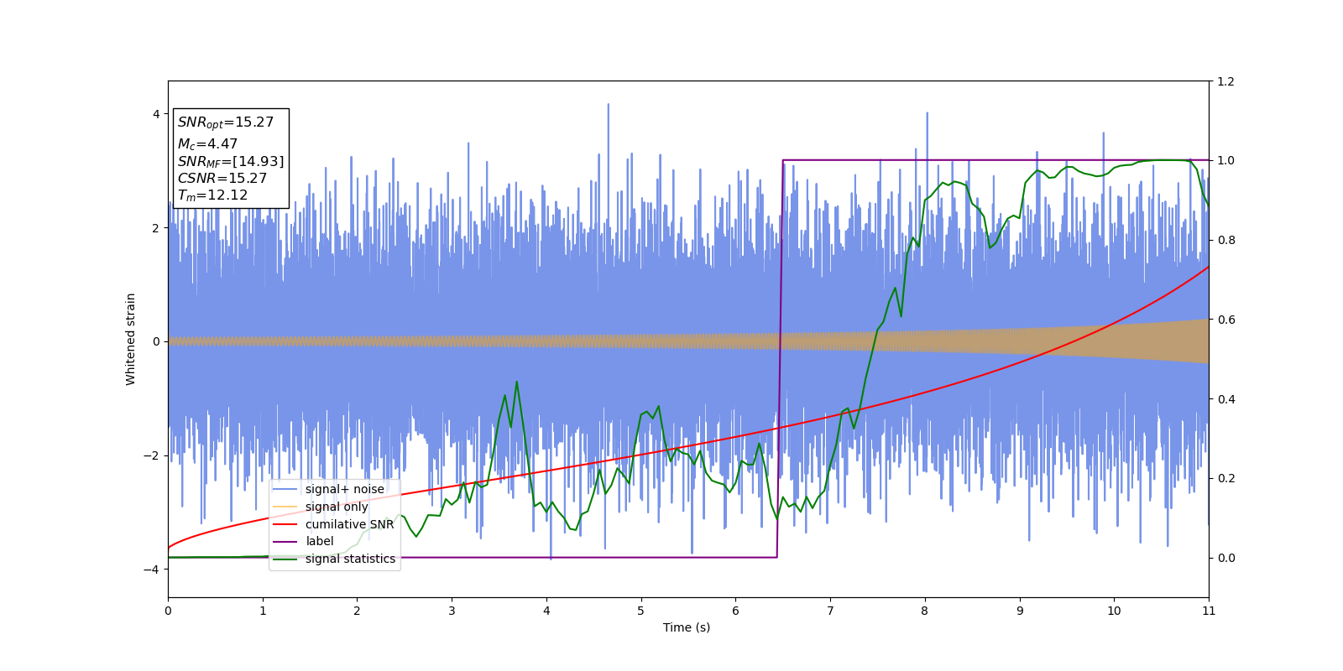Click the right y-axis tick label 0.0

pos(1225,558)
